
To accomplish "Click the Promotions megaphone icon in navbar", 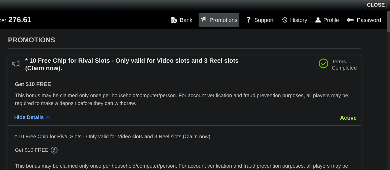I will point(204,19).
